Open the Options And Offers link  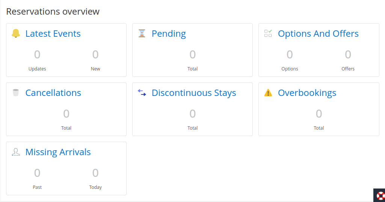[x=318, y=34]
